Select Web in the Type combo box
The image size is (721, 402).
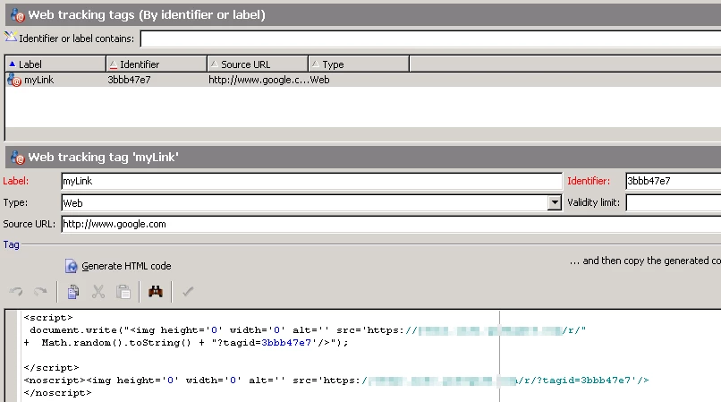305,202
